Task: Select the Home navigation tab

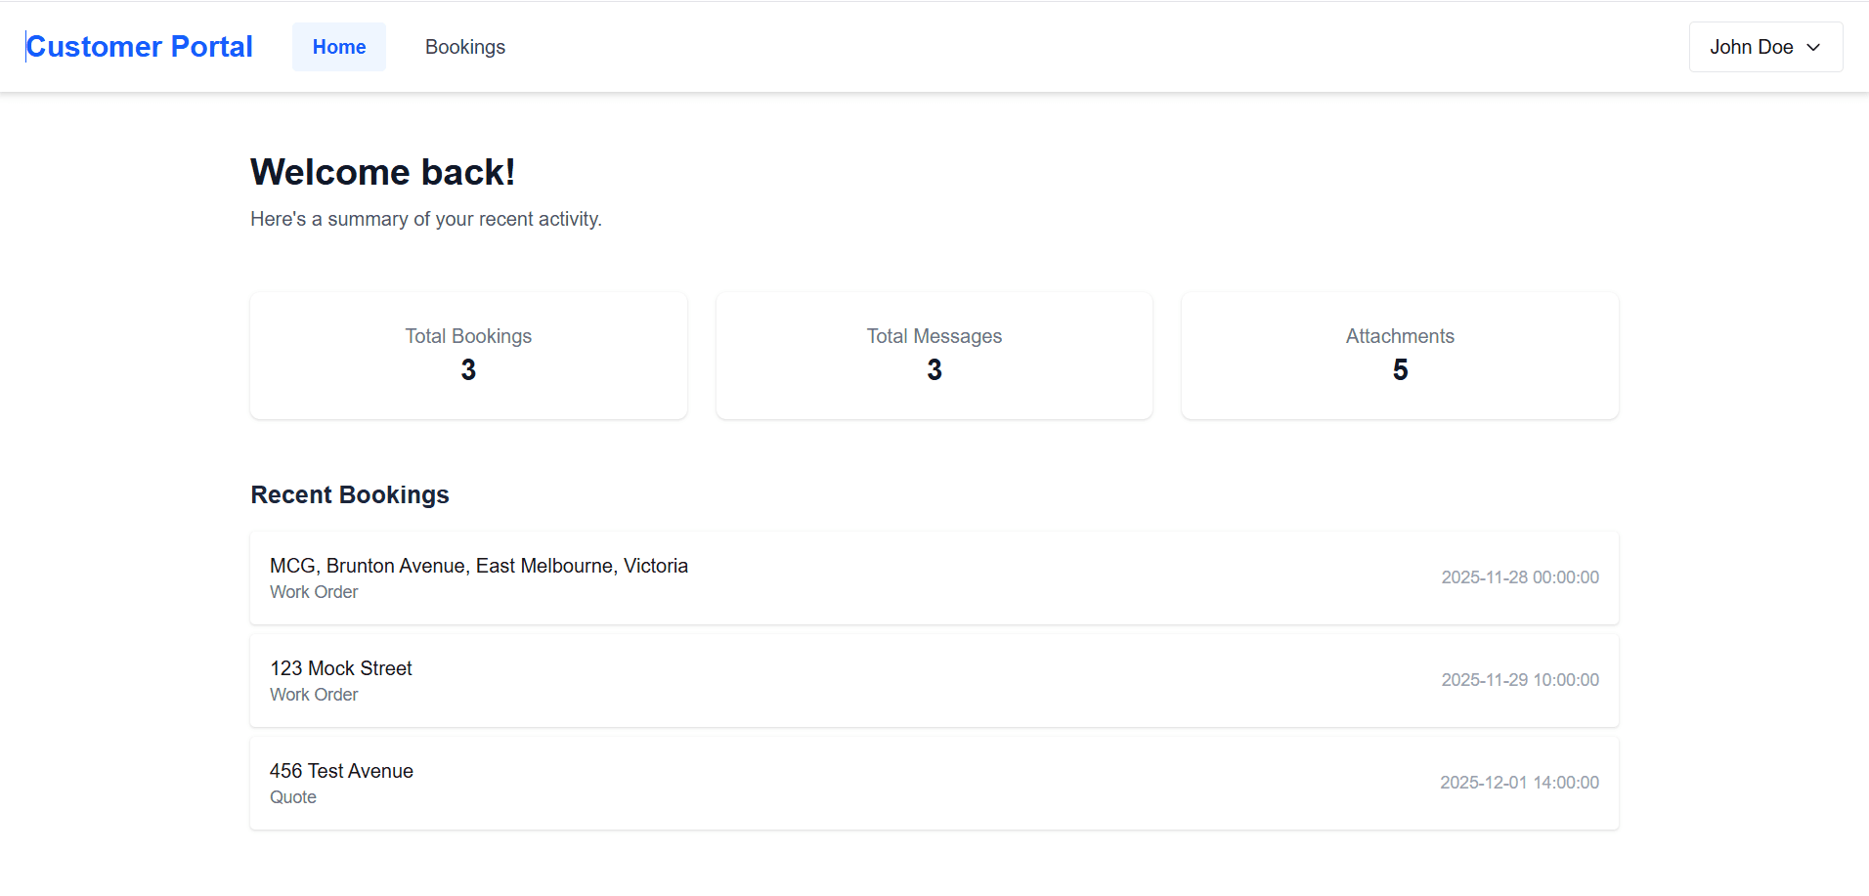Action: [x=338, y=46]
